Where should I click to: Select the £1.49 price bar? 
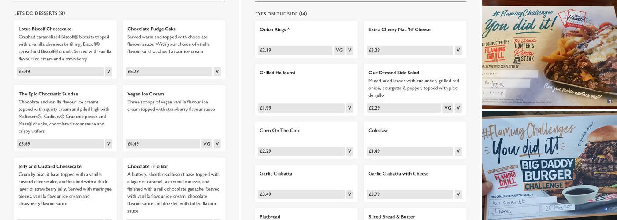click(410, 151)
